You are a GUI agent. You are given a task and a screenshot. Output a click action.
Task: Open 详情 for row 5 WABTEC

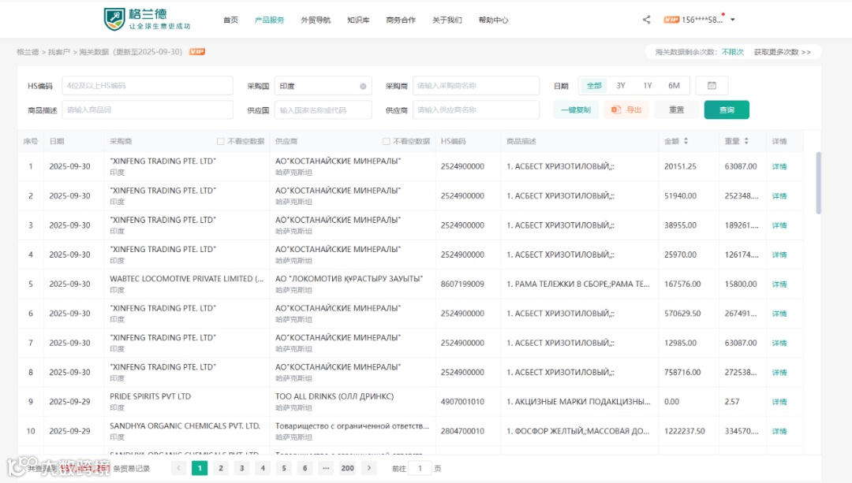[779, 284]
